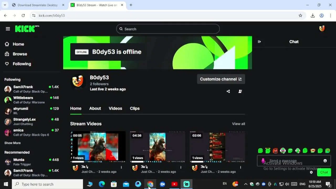The image size is (336, 189).
Task: Open the Windows Start menu
Action: (6, 184)
